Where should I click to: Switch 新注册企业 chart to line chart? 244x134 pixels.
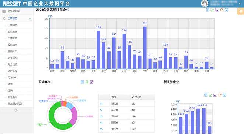pyautogui.click(x=210, y=95)
